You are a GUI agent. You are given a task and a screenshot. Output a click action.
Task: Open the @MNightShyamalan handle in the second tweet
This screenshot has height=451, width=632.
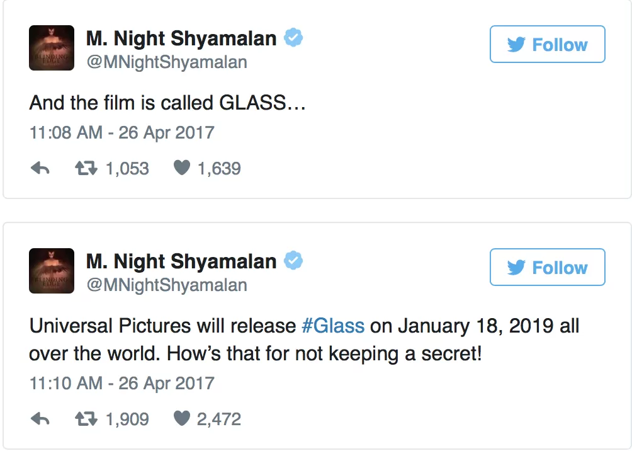166,285
